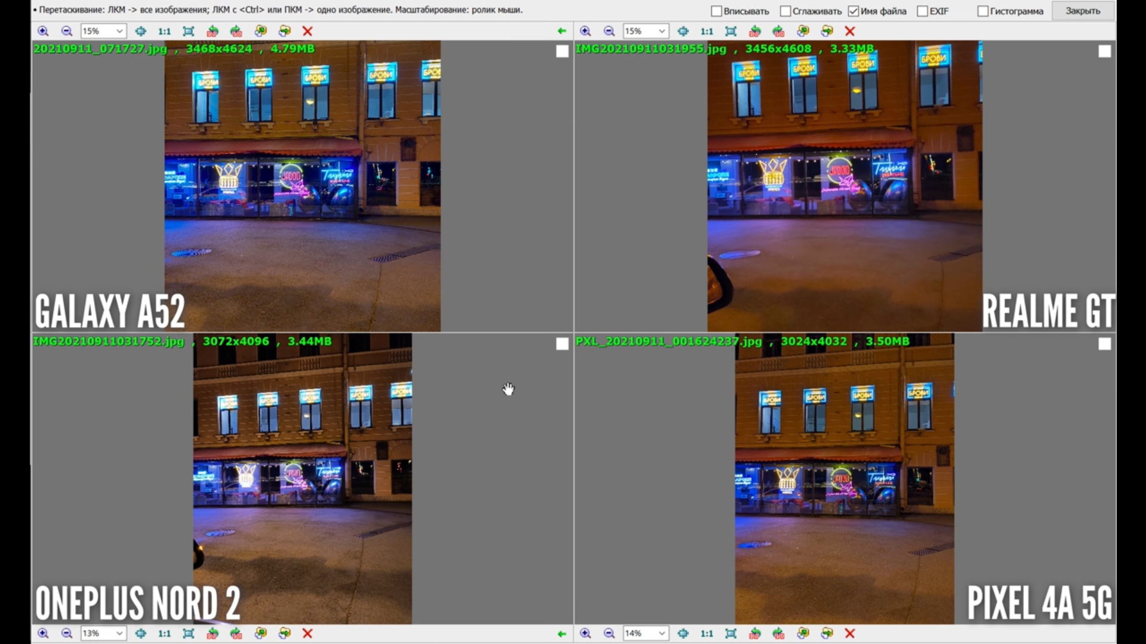Center the Pixel 4a 5G image
This screenshot has width=1146, height=644.
[683, 633]
